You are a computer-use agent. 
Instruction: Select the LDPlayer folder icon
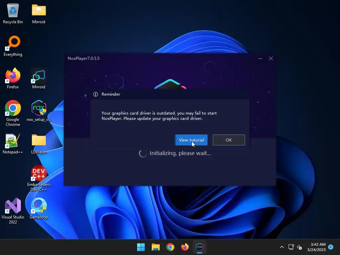click(39, 144)
